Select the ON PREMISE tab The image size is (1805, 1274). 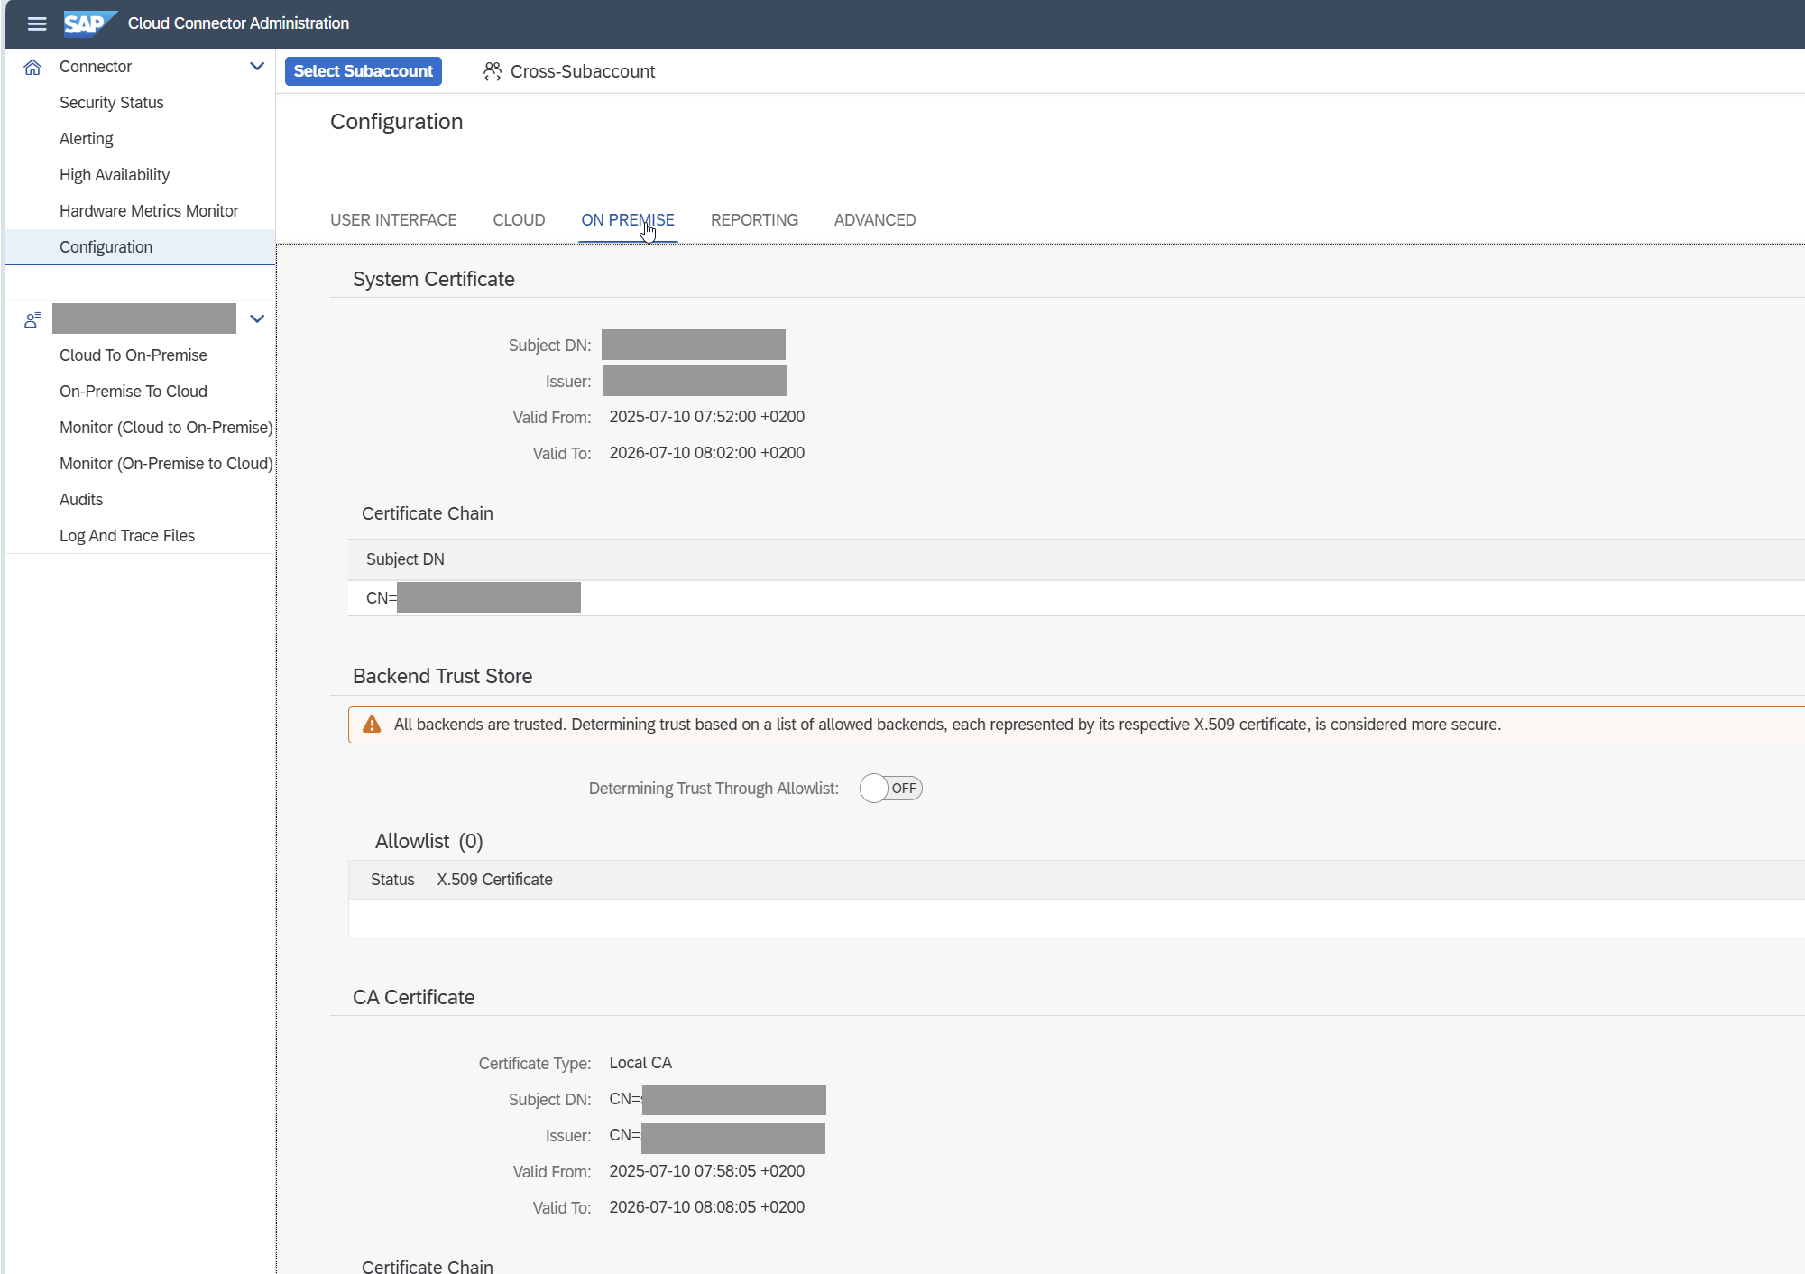coord(628,220)
